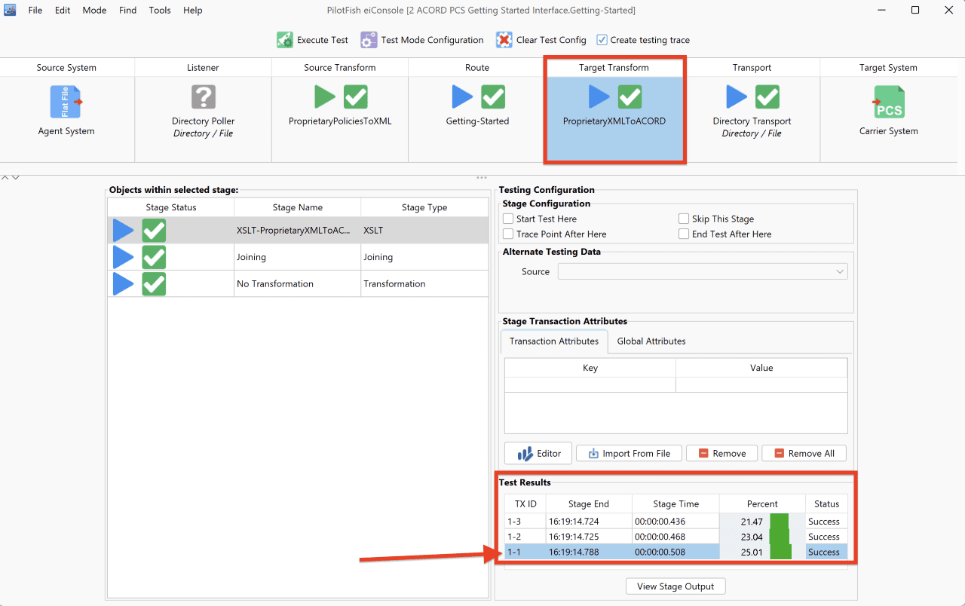The height and width of the screenshot is (606, 965).
Task: Click the Remove button
Action: click(721, 453)
